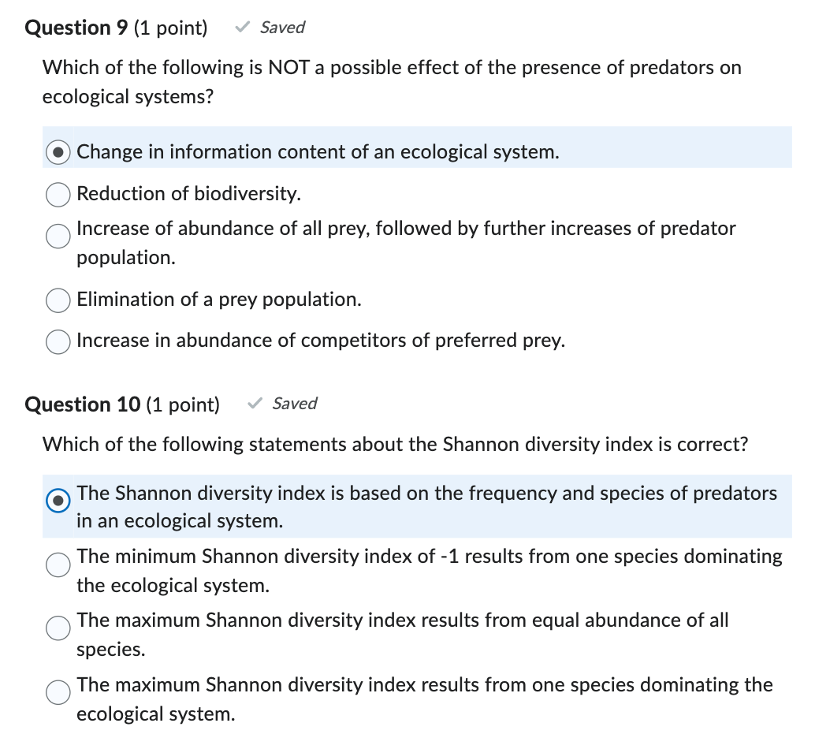
Task: Pick "Increase in abundance of competitors of preferred prey"
Action: [57, 341]
